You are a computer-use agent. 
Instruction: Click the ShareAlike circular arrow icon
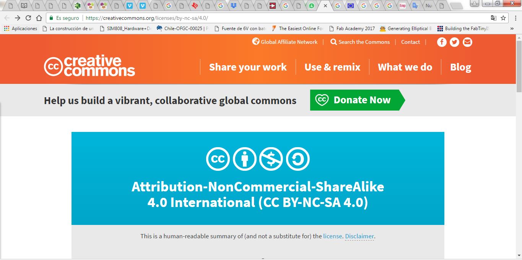pyautogui.click(x=298, y=159)
